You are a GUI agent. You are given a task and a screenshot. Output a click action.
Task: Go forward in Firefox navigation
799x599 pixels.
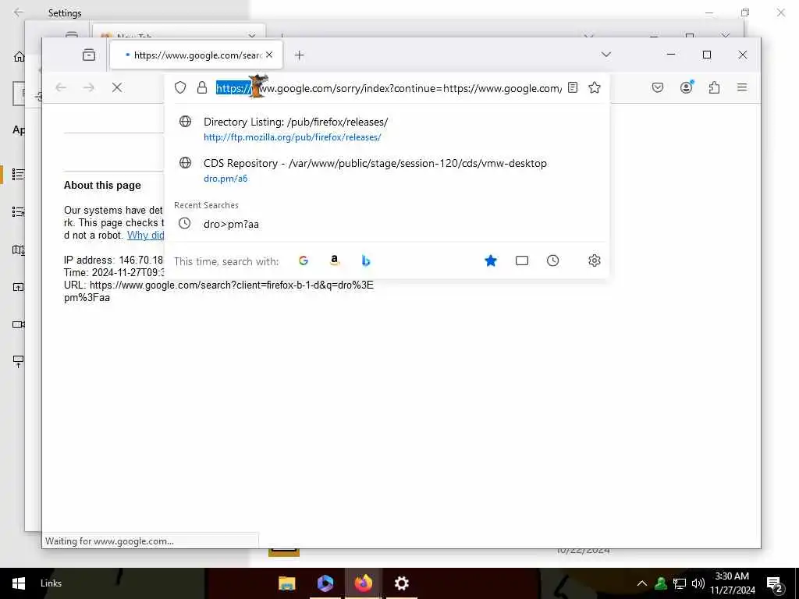(x=89, y=87)
